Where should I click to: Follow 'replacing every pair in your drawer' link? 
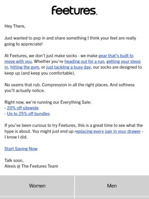tap(108, 131)
